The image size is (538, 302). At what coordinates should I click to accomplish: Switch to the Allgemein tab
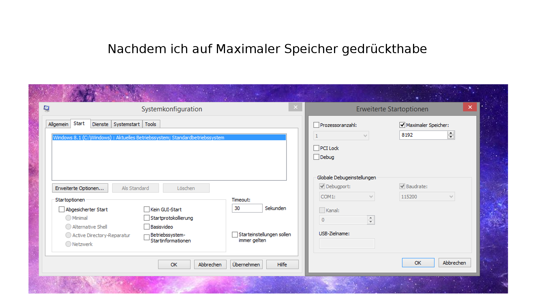[x=58, y=124]
